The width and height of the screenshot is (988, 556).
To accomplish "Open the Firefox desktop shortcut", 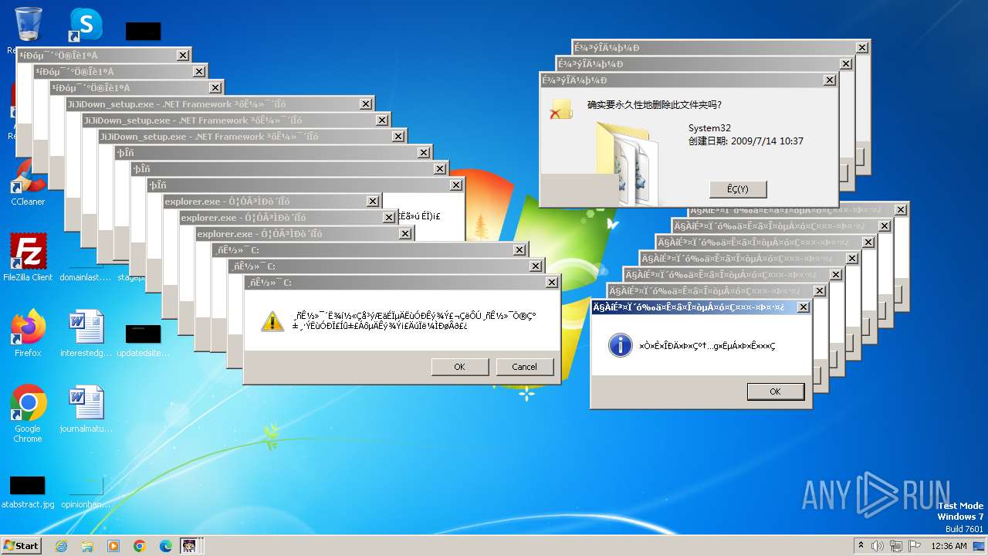I will [28, 333].
